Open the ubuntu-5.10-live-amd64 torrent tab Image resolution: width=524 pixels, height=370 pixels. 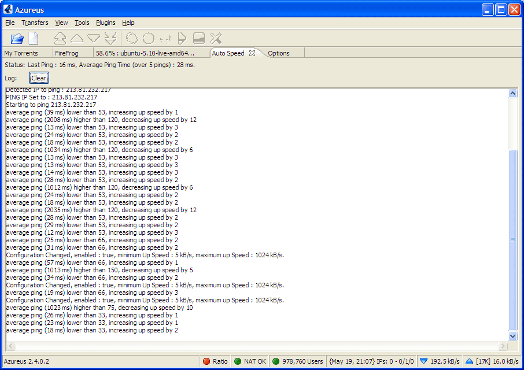[152, 53]
